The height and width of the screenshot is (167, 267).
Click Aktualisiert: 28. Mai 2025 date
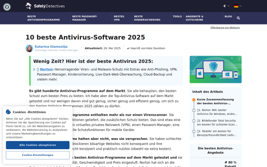coord(102,49)
